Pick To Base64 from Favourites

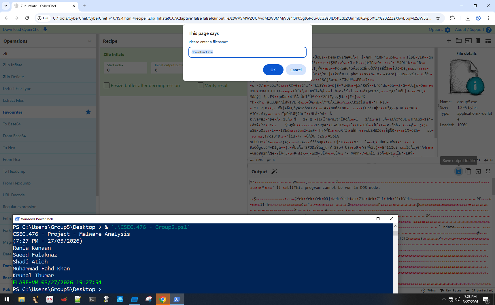coord(48,124)
